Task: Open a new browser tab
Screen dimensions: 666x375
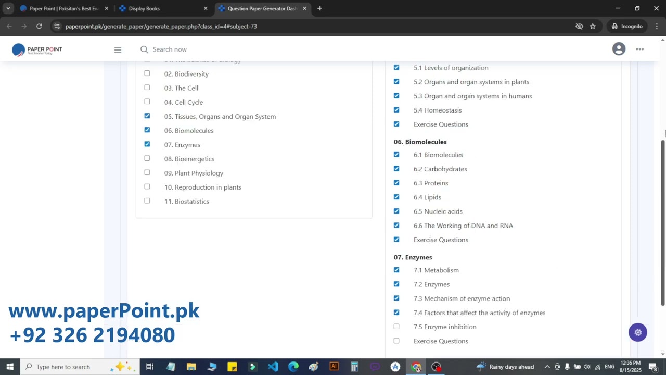Action: click(319, 8)
